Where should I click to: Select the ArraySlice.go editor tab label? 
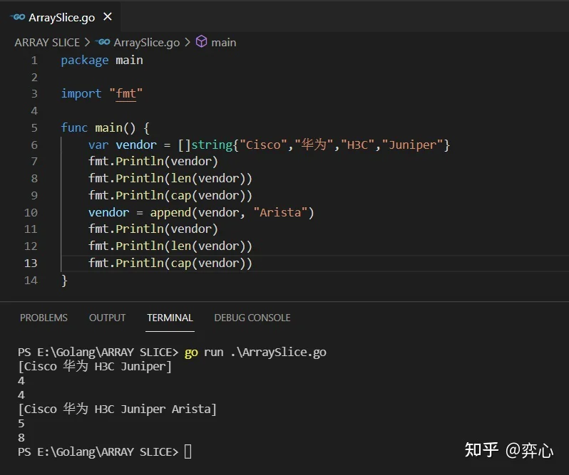click(x=62, y=17)
